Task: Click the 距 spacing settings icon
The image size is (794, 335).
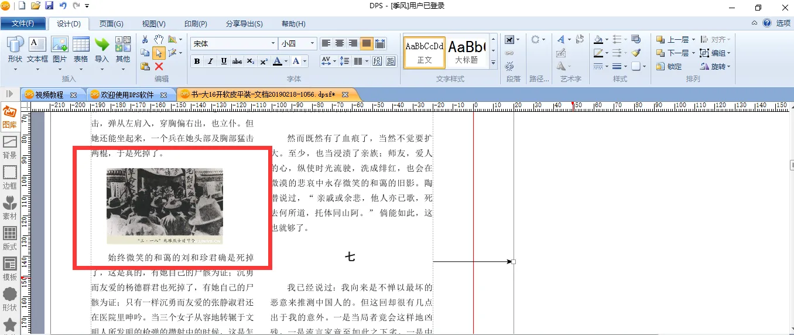Action: [x=391, y=61]
